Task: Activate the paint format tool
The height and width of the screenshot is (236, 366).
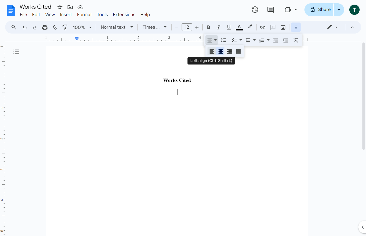Action: click(x=65, y=27)
